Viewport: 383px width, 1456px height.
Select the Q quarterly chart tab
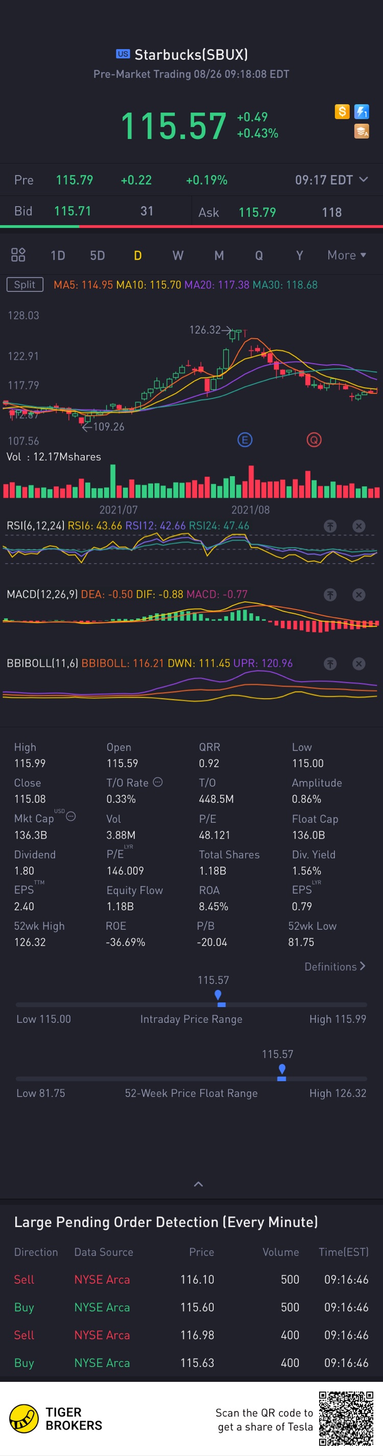tap(259, 256)
